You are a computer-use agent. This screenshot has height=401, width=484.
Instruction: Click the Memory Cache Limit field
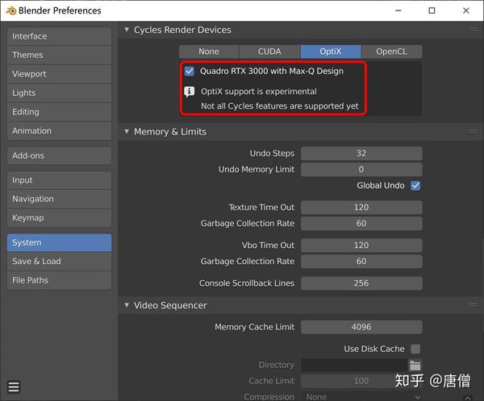pos(361,327)
